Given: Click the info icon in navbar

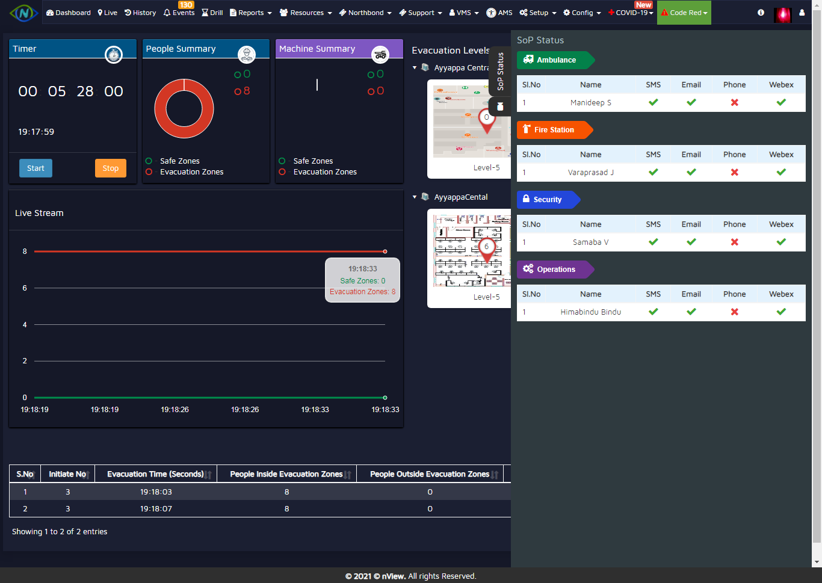Looking at the screenshot, I should point(761,13).
